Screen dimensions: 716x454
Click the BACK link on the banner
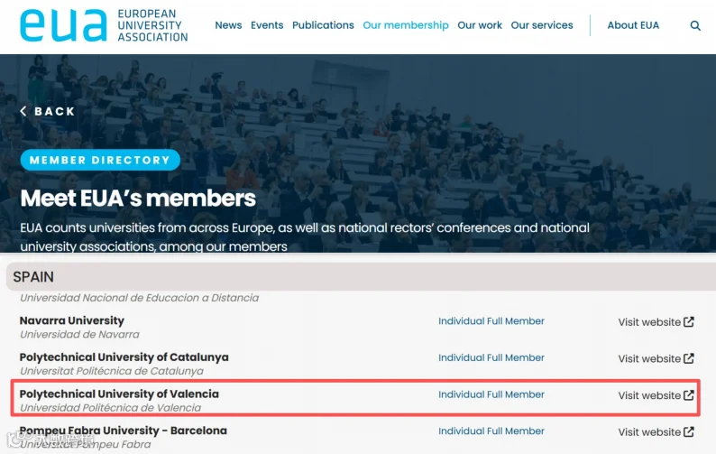pos(48,111)
